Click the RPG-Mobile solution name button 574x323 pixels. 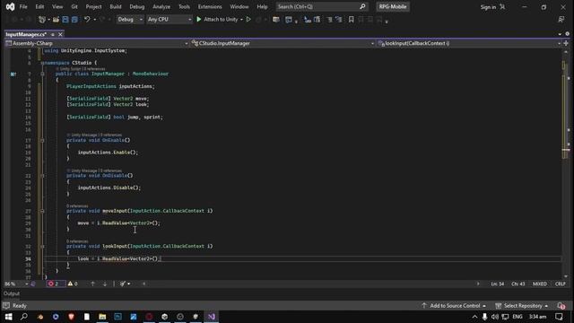point(393,6)
